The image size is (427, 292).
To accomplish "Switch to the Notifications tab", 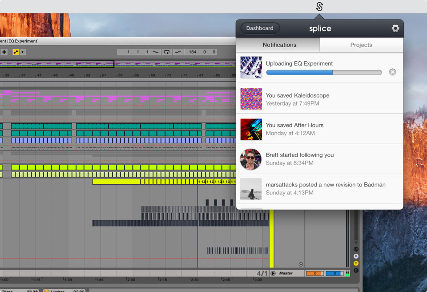I will tap(278, 45).
